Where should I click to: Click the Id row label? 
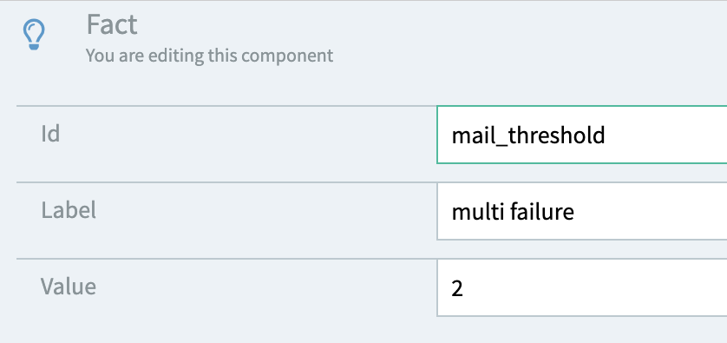point(50,135)
